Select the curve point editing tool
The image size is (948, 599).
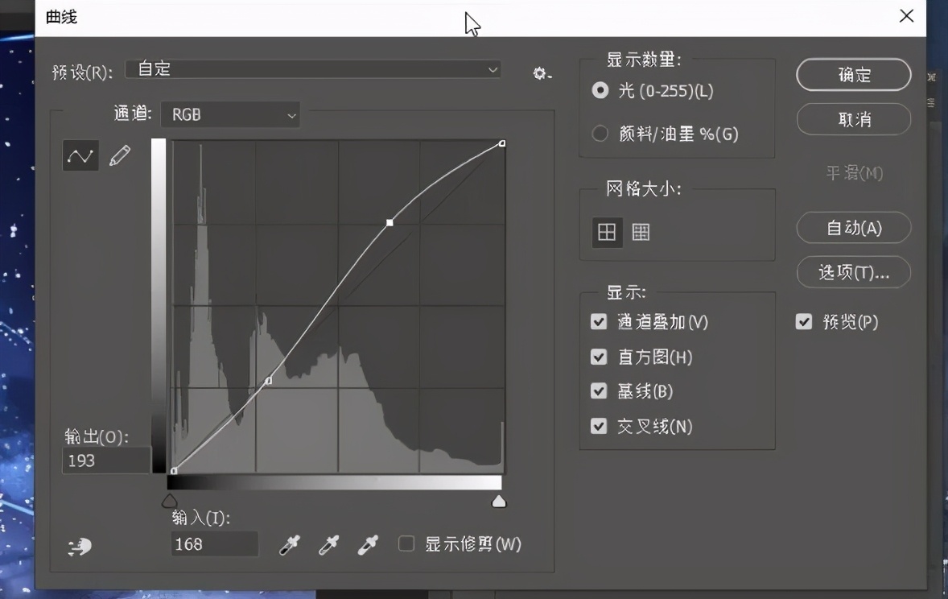click(x=80, y=156)
